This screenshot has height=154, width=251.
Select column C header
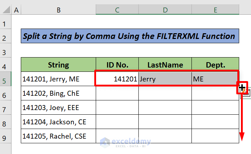pyautogui.click(x=117, y=10)
